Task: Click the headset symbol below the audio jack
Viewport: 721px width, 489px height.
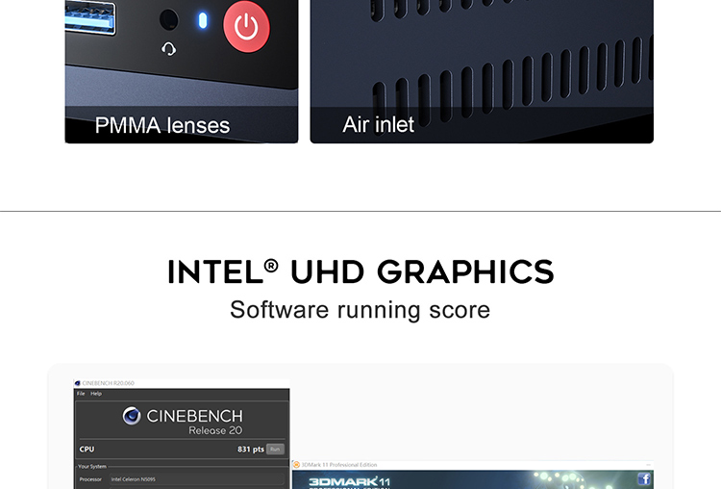Action: click(169, 49)
